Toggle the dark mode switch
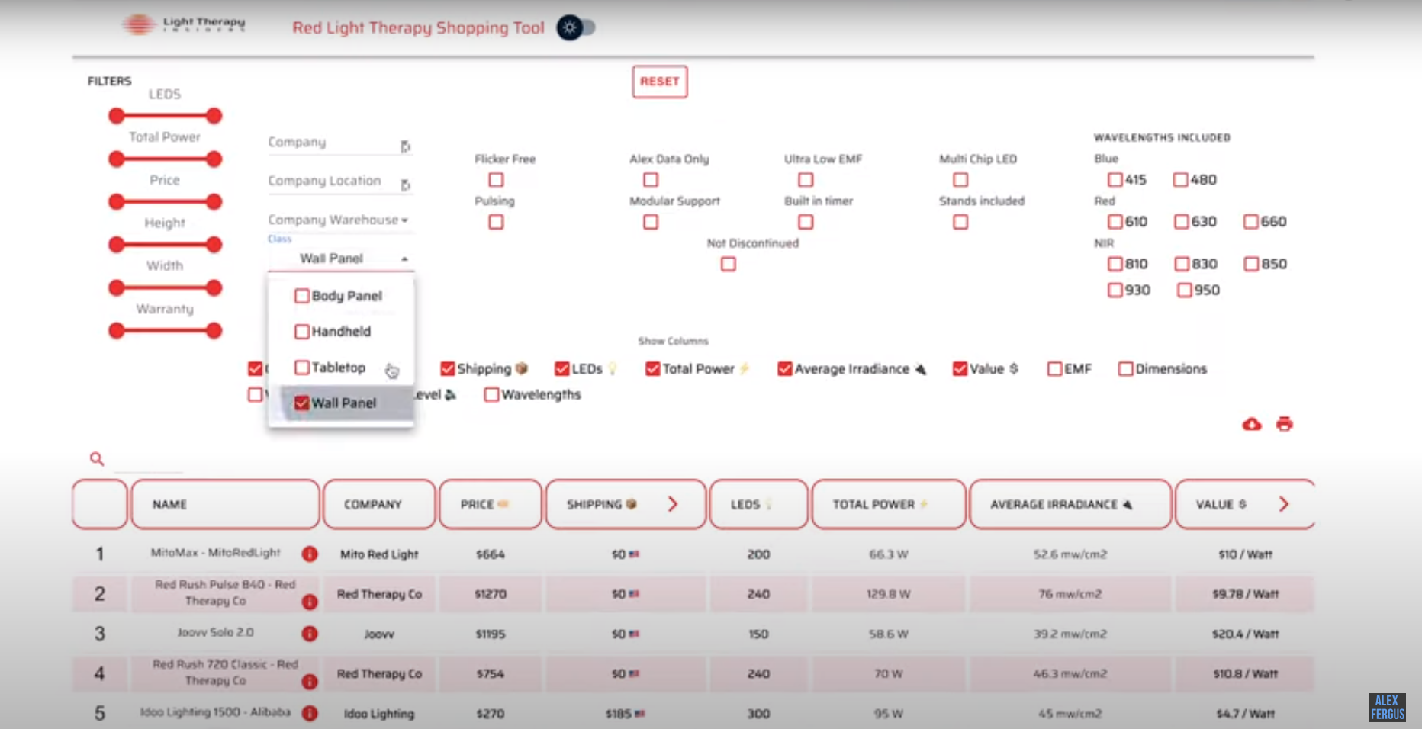 [576, 28]
